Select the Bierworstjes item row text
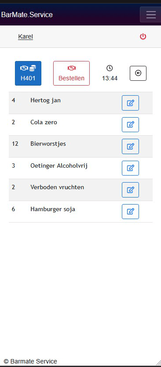This screenshot has height=367, width=161. point(48,144)
